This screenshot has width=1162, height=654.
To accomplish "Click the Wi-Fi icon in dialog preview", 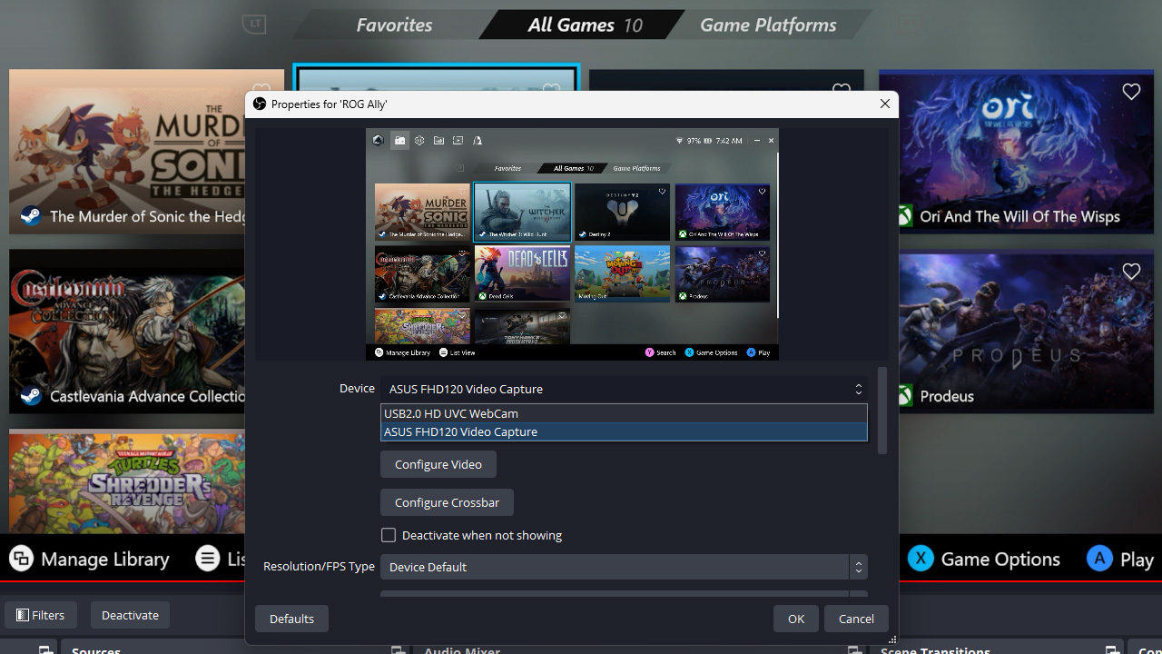I will point(680,141).
